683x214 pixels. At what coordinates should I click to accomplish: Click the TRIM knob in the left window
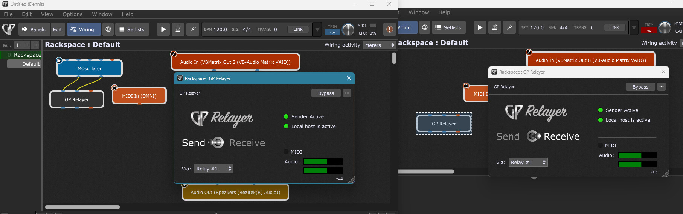[x=348, y=29]
